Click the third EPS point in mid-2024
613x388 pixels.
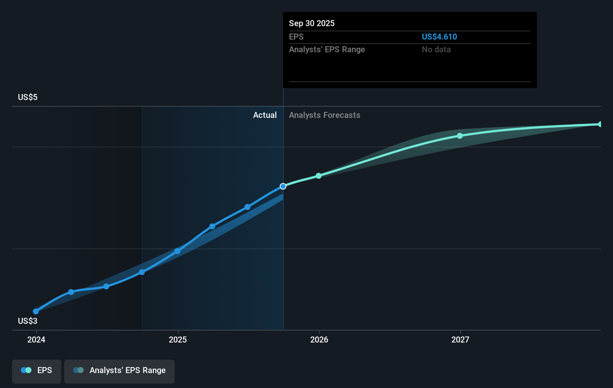tap(106, 286)
